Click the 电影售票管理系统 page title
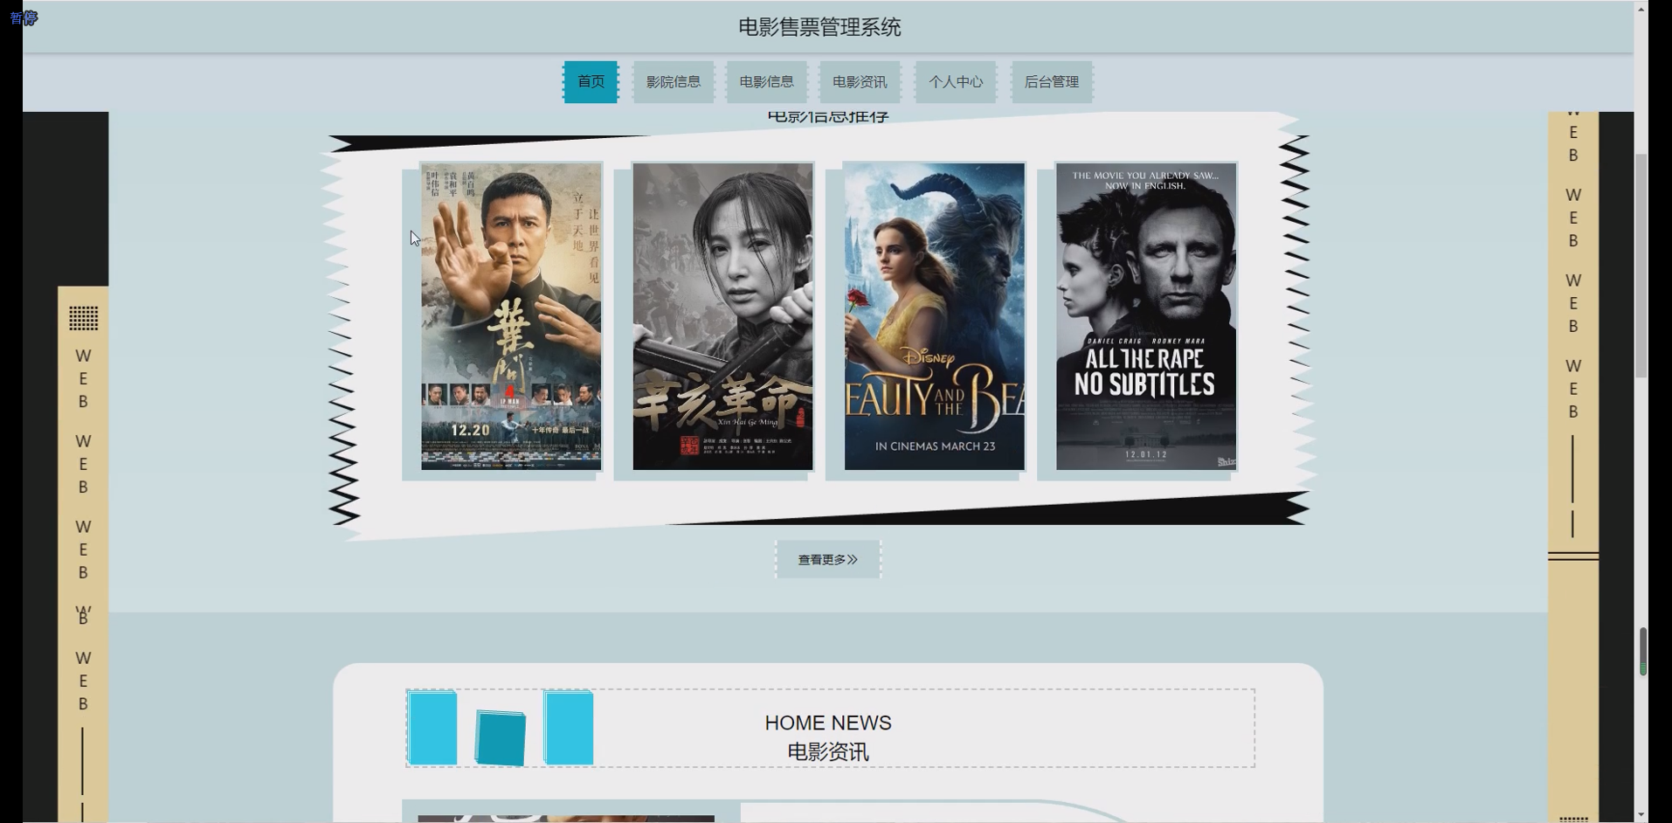 (819, 27)
